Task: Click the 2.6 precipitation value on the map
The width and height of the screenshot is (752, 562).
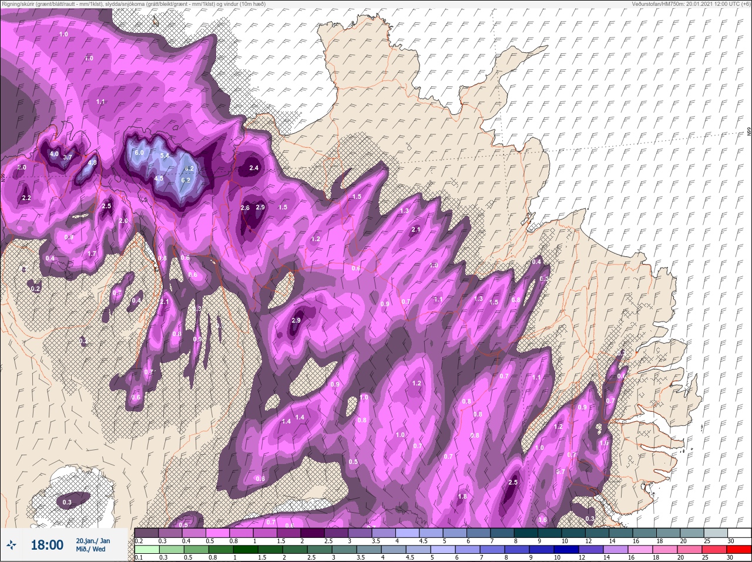Action: (246, 208)
